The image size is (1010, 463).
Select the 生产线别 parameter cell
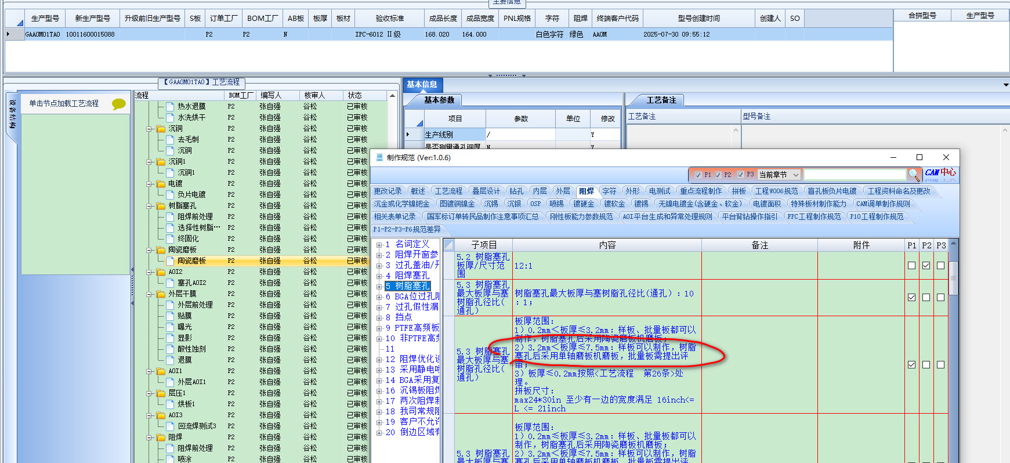pos(454,135)
